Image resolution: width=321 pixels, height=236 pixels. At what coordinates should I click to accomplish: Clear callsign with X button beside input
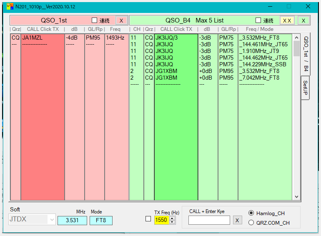click(x=237, y=220)
